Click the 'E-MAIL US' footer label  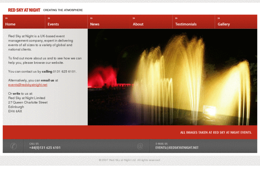pos(162,144)
